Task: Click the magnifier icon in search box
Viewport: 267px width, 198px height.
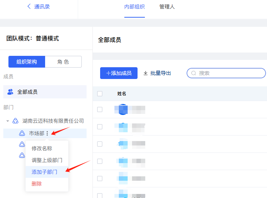Action: click(x=194, y=73)
